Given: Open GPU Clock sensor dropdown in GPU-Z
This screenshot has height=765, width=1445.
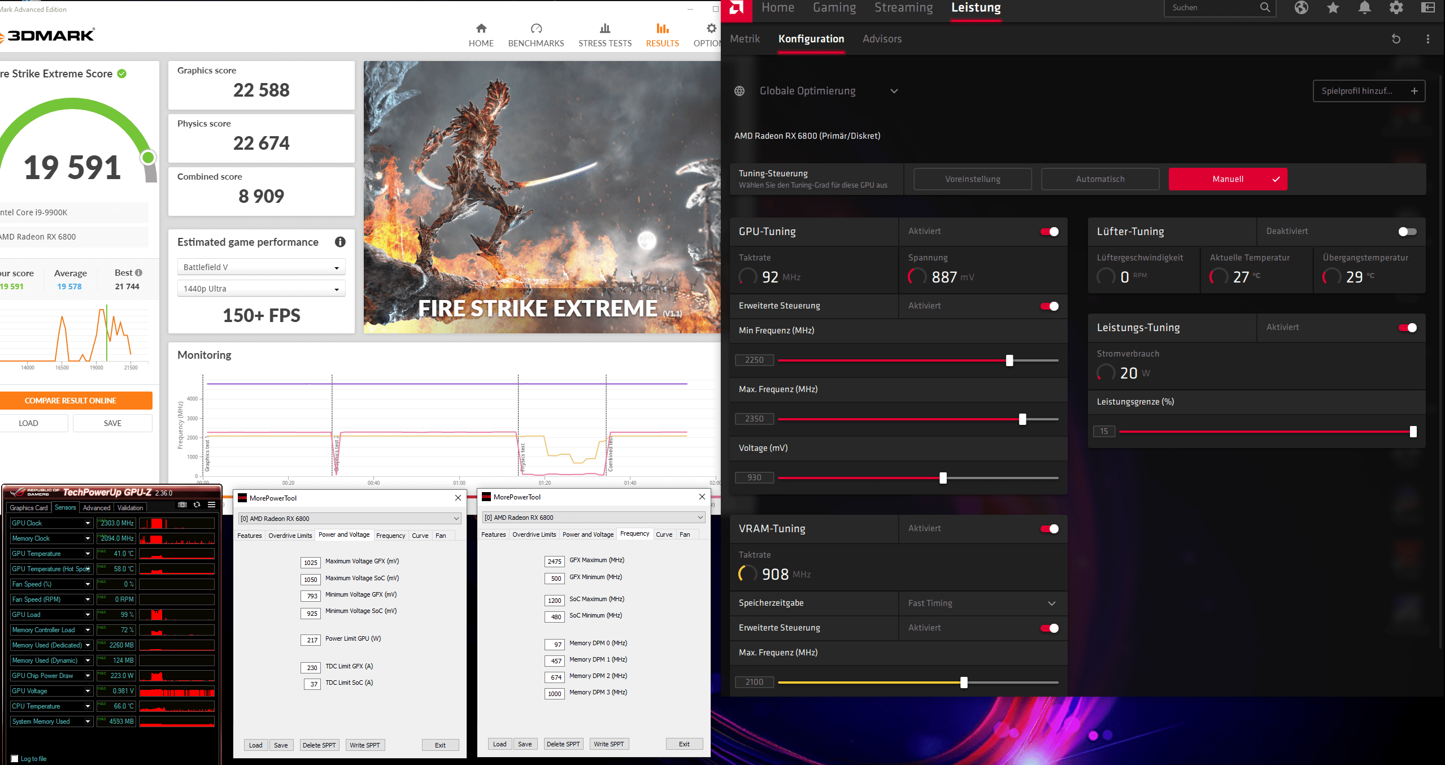Looking at the screenshot, I should coord(88,523).
